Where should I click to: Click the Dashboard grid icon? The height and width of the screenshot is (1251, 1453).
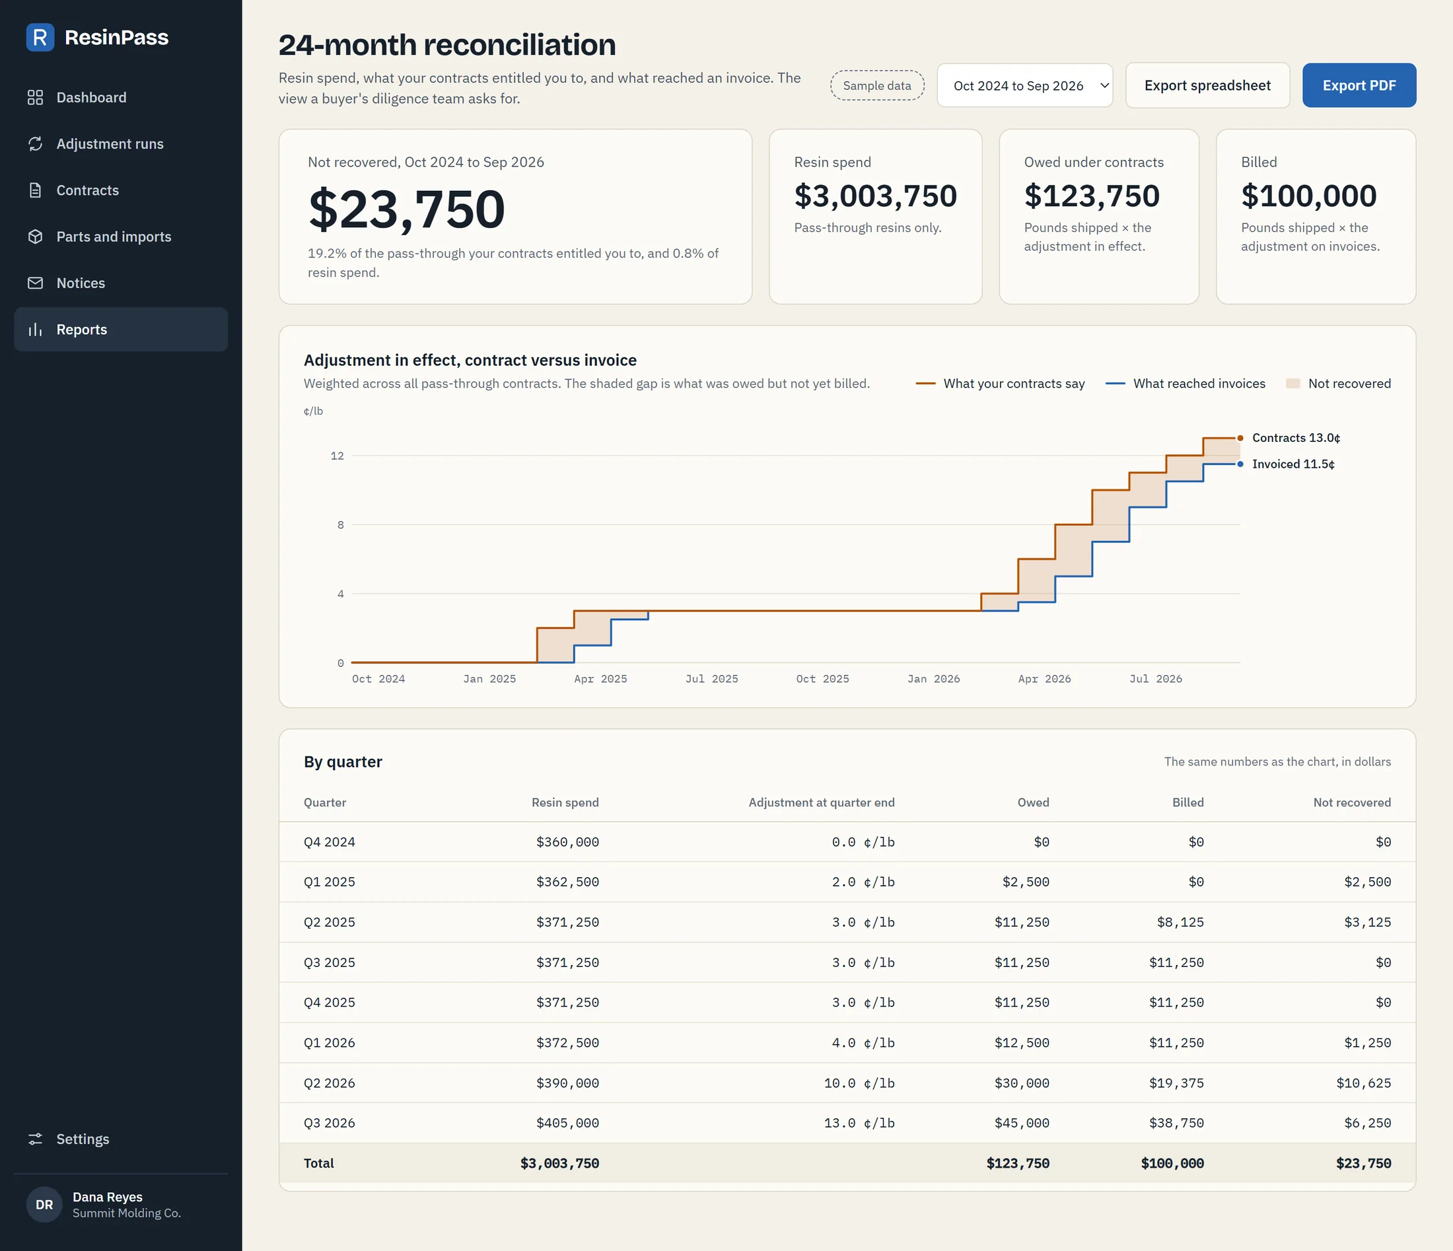[x=35, y=98]
